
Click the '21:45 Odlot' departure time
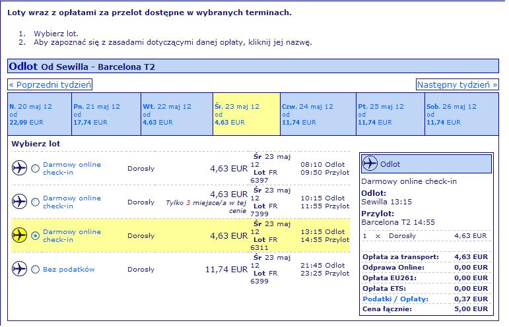click(x=322, y=265)
